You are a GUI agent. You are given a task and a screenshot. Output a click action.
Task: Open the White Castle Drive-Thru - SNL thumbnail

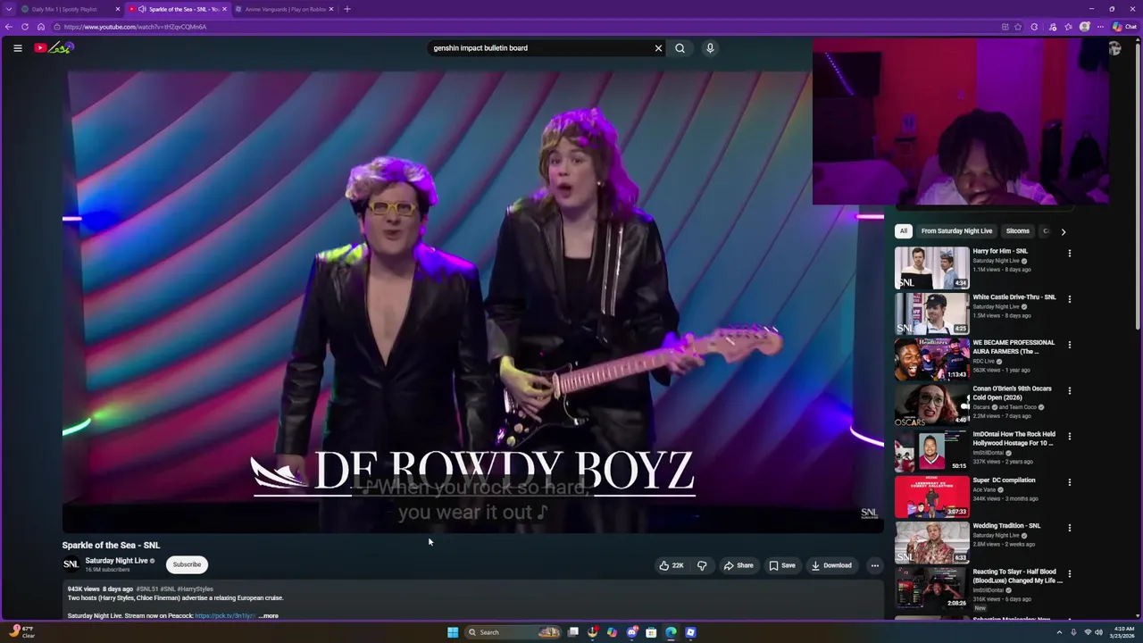point(931,313)
